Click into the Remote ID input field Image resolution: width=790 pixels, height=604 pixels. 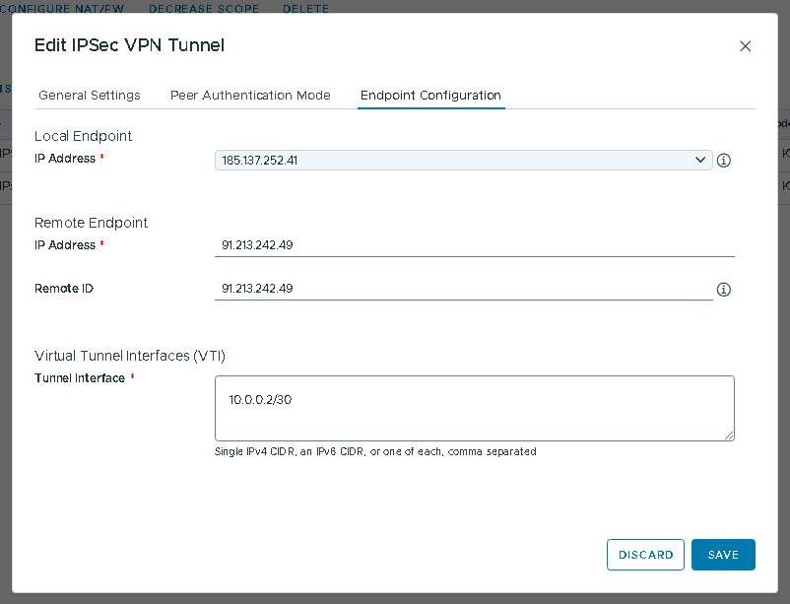click(463, 289)
